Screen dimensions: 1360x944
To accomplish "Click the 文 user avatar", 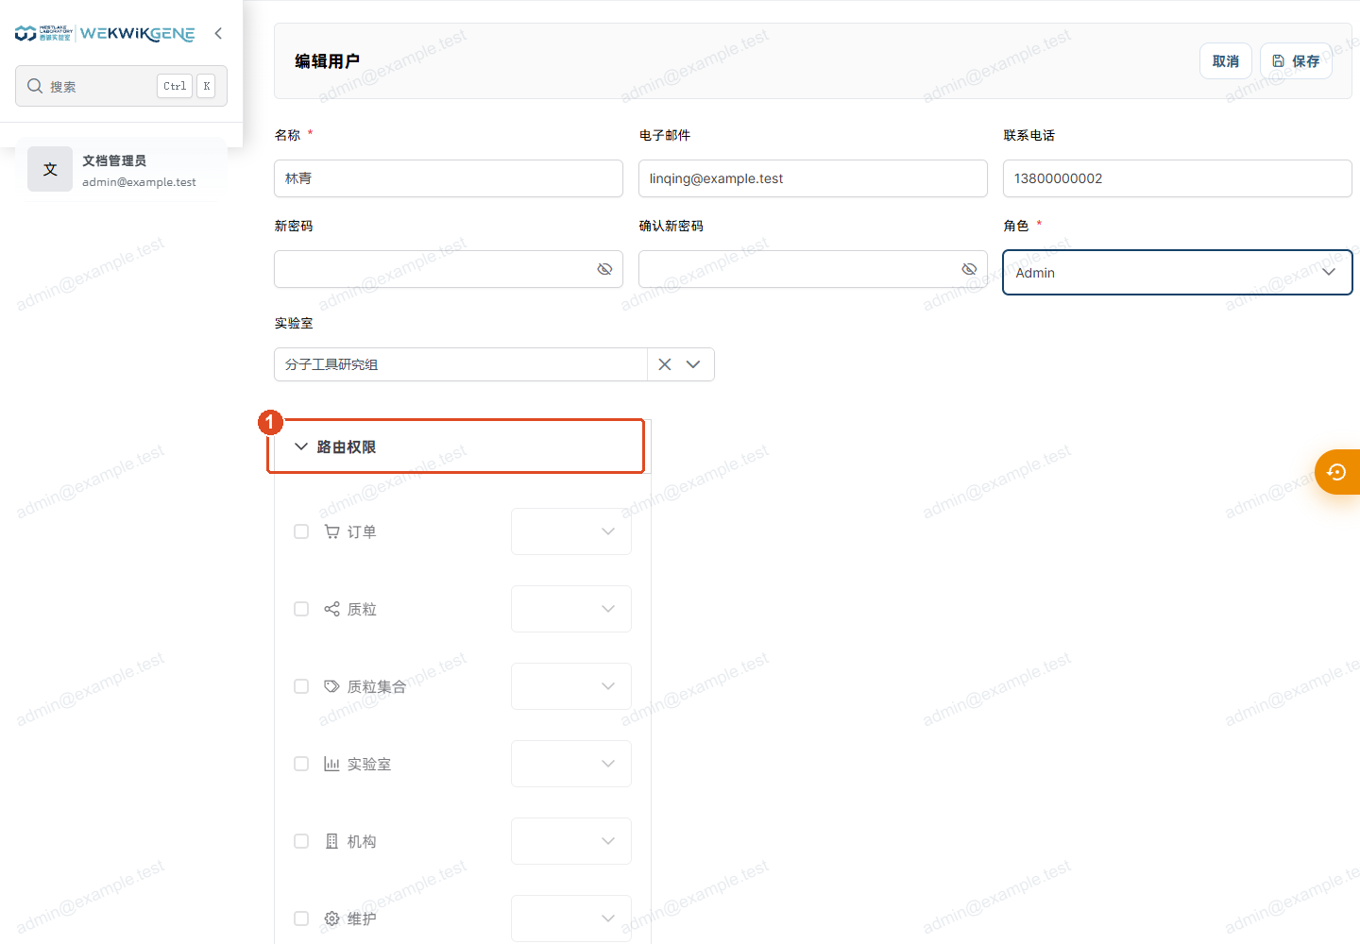I will click(x=50, y=169).
